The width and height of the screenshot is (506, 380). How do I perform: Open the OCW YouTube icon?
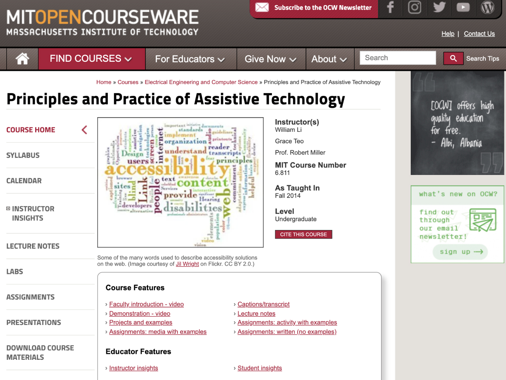463,7
